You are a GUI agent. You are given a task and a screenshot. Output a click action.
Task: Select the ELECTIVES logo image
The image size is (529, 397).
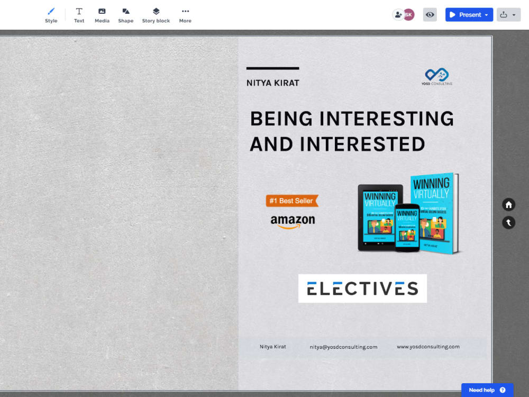coord(362,288)
